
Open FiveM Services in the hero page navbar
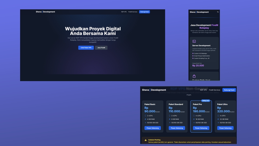click(133, 12)
